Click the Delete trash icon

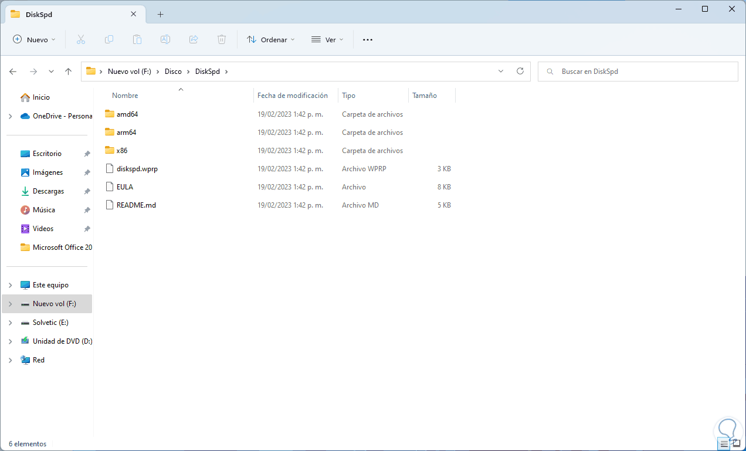222,40
